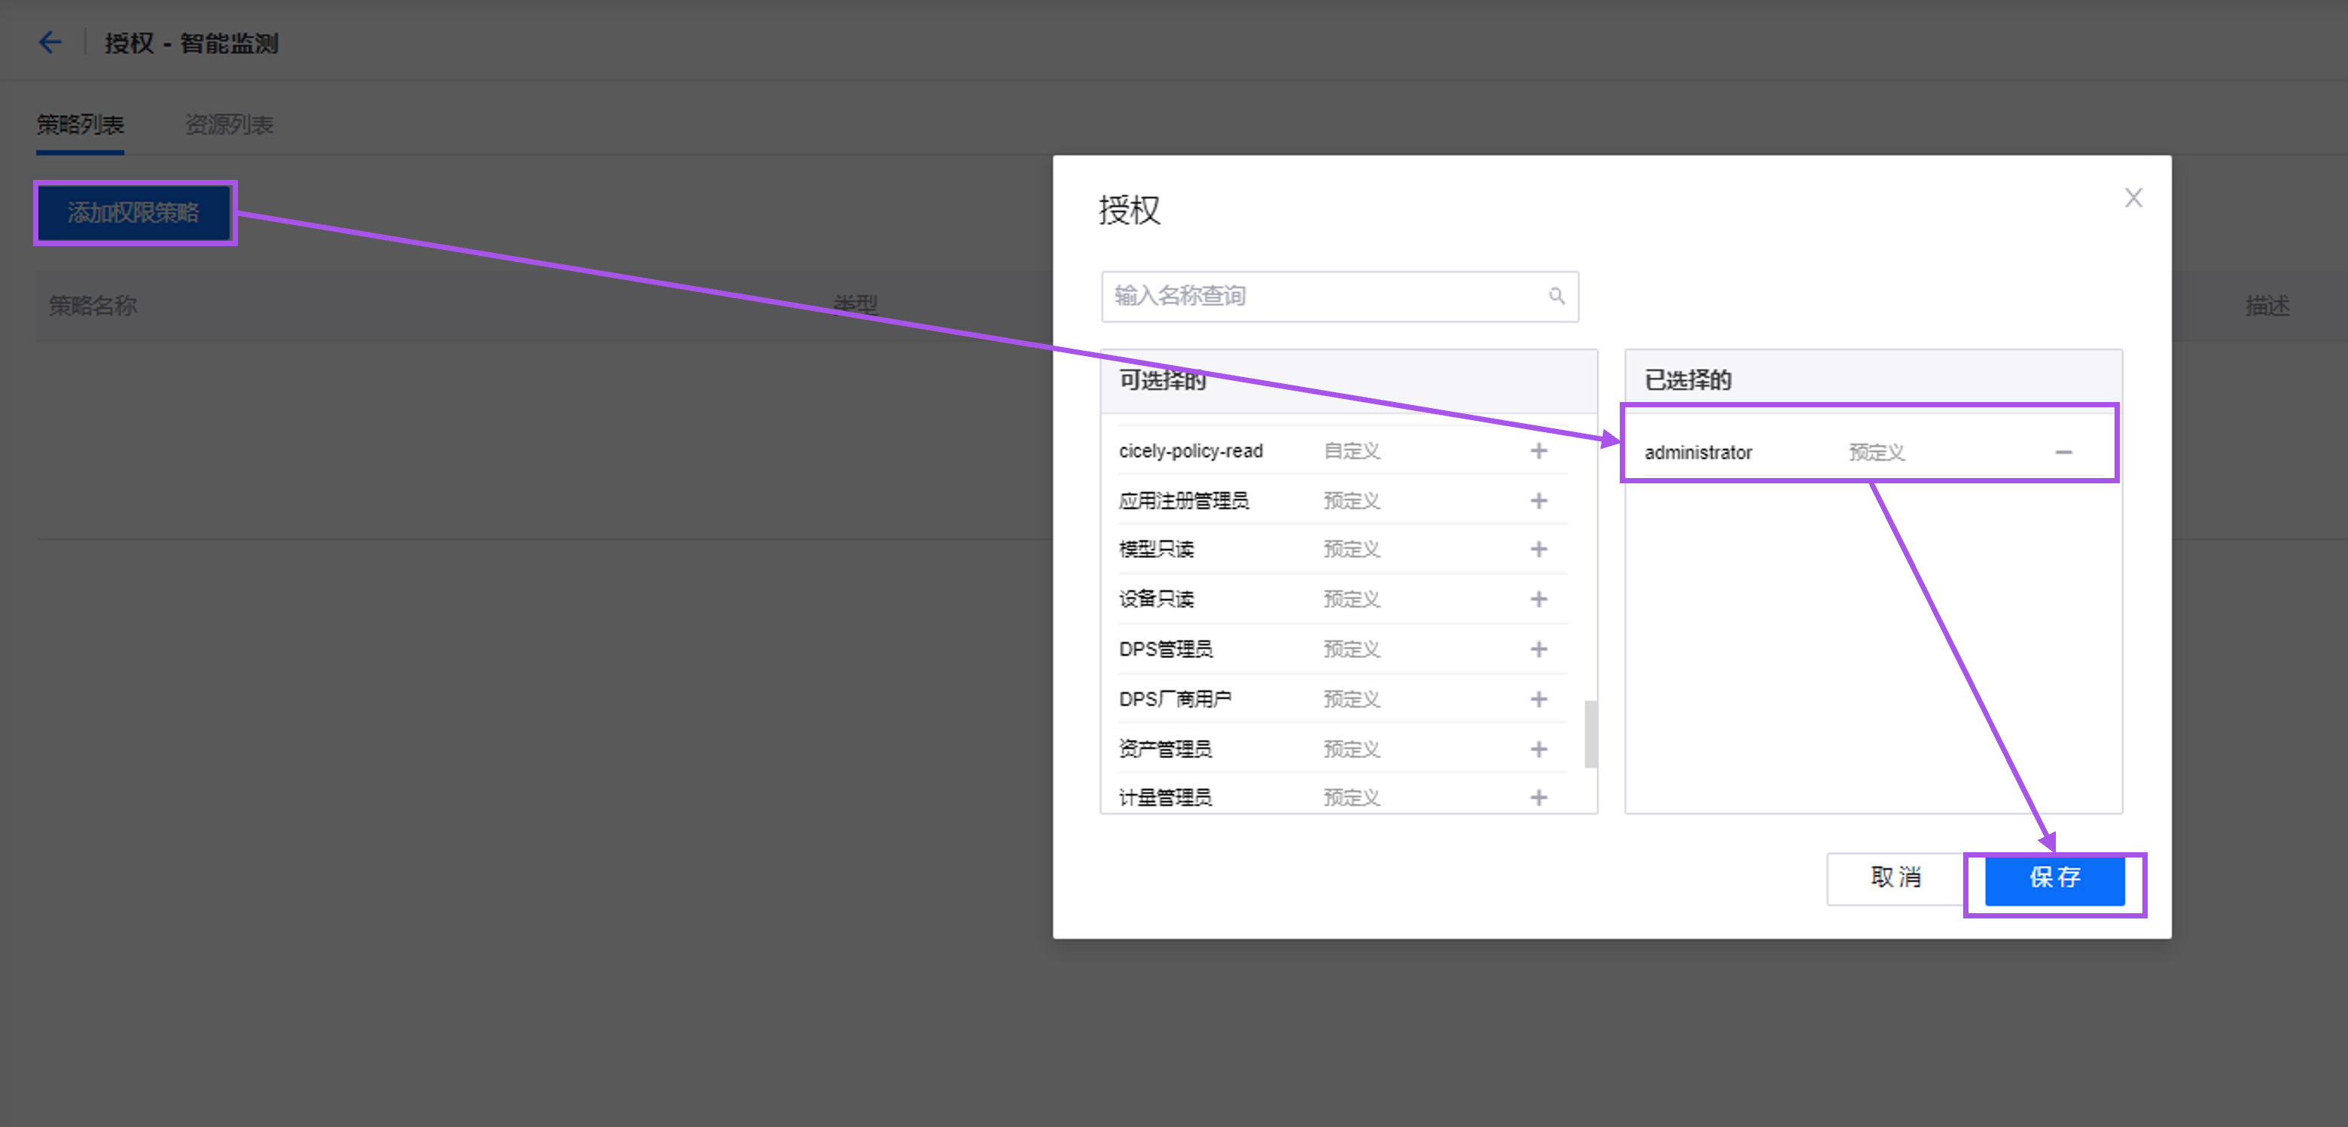
Task: Add DPS管理员 policy using plus icon
Action: click(1538, 650)
